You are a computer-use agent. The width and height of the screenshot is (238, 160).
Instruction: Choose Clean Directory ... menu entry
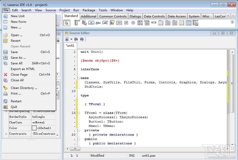click(x=29, y=88)
